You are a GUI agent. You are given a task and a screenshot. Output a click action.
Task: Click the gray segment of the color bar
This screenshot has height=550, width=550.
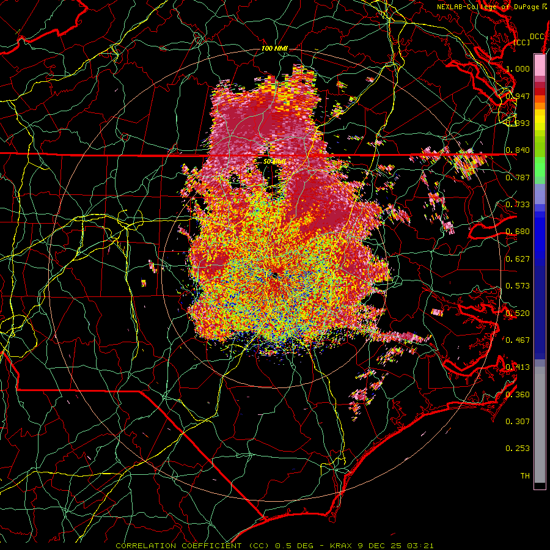pos(540,425)
